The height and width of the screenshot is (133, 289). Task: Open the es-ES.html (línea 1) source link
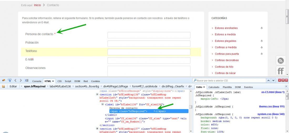(273, 92)
